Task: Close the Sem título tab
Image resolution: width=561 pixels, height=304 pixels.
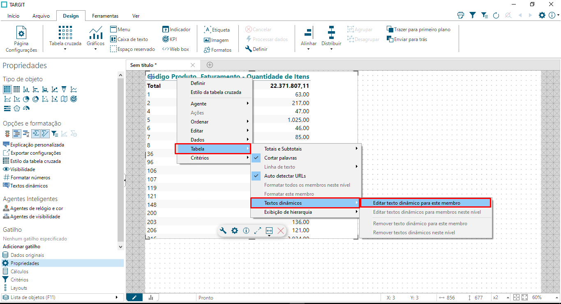Action: click(193, 65)
